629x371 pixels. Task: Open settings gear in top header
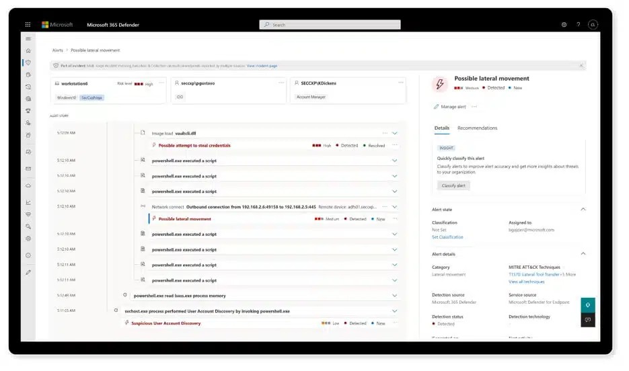coord(564,24)
